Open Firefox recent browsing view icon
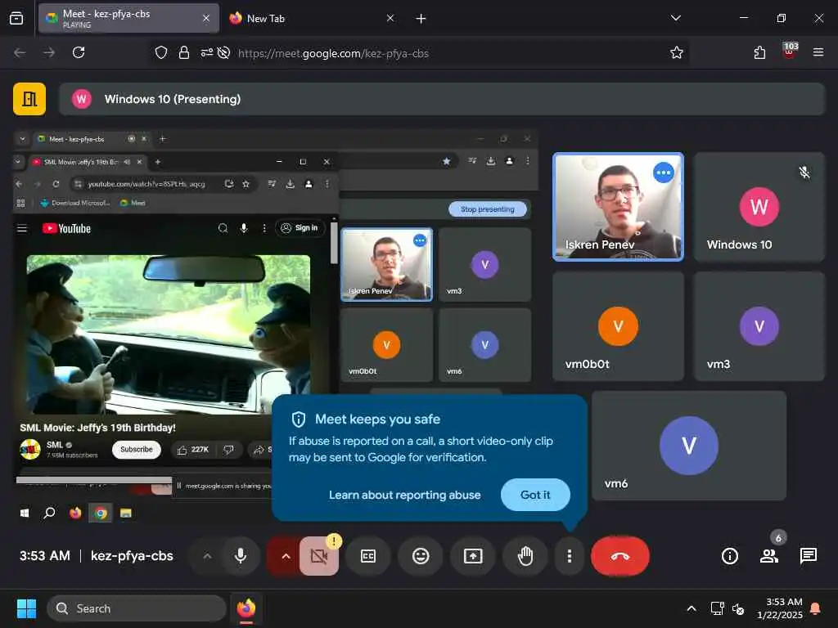Viewport: 838px width, 628px height. (16, 18)
